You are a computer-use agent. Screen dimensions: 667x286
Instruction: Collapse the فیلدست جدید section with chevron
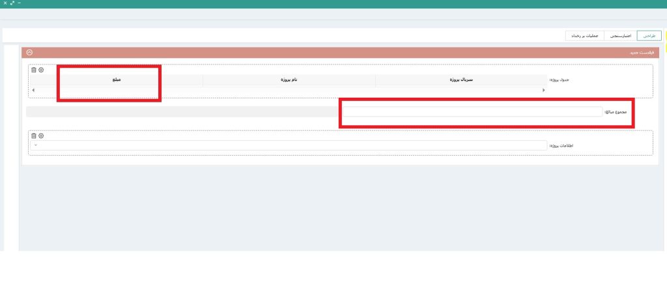tap(29, 53)
